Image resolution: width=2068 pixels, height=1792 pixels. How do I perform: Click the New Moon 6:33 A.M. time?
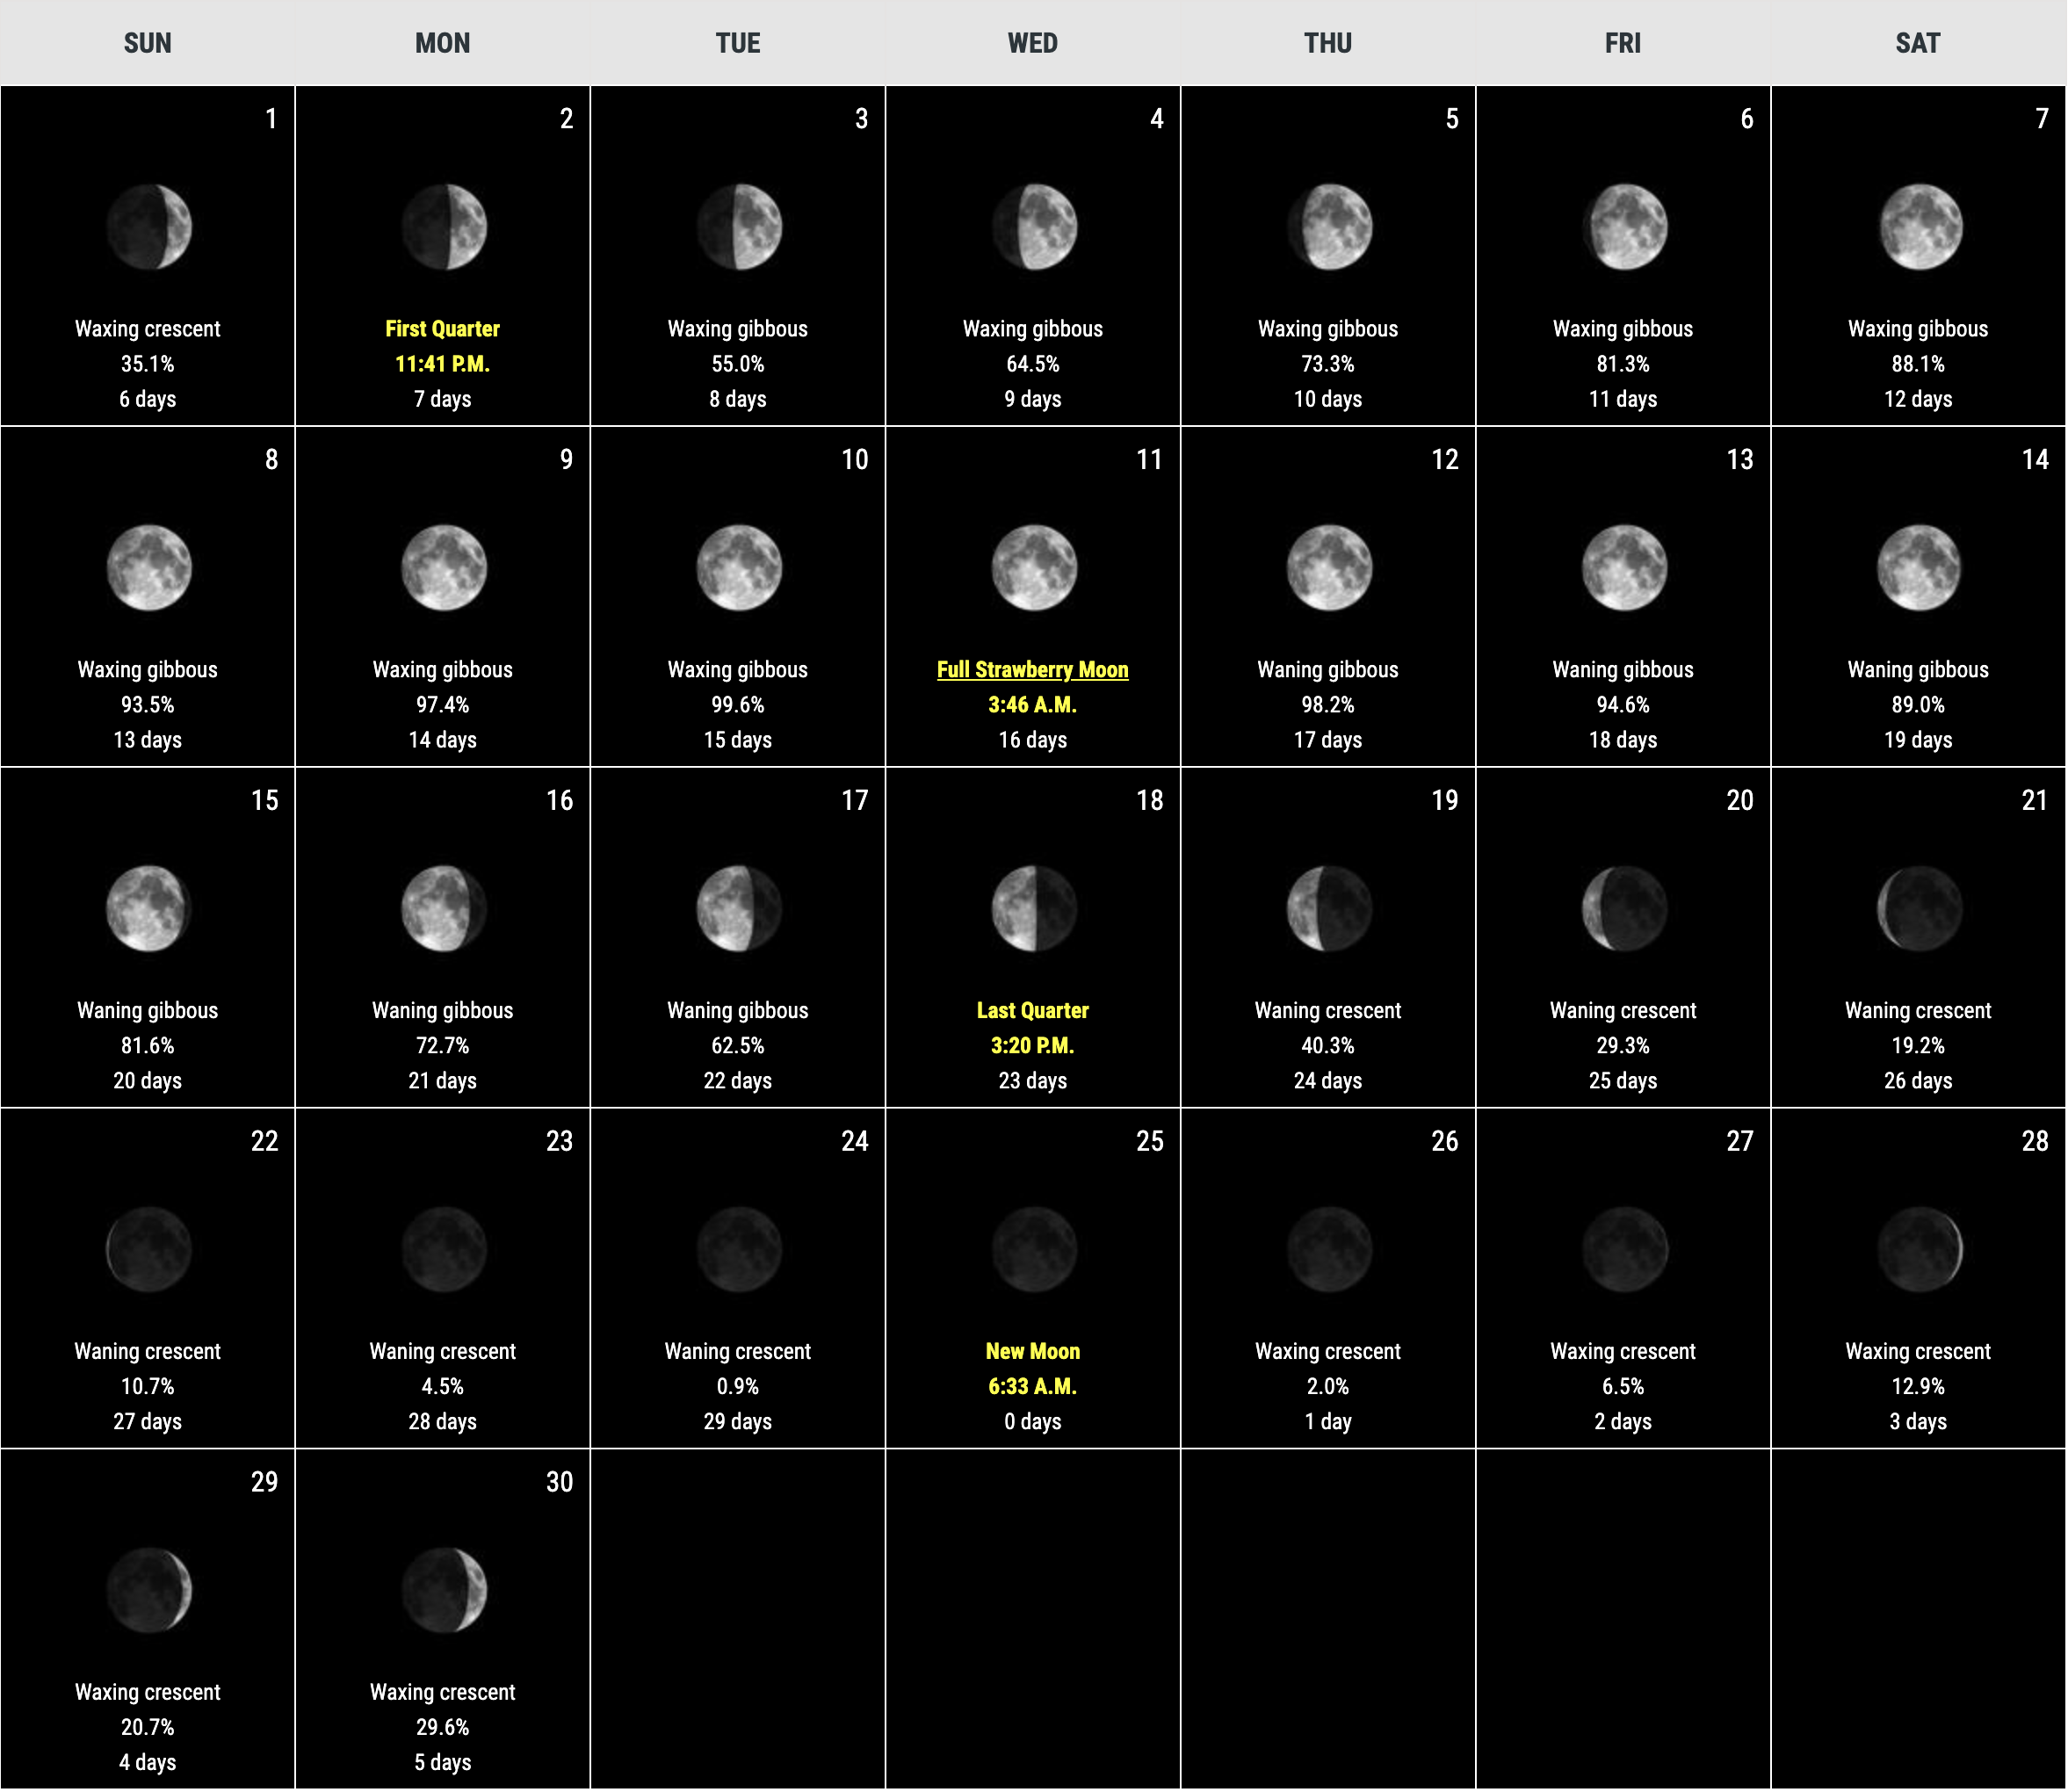tap(1032, 1386)
